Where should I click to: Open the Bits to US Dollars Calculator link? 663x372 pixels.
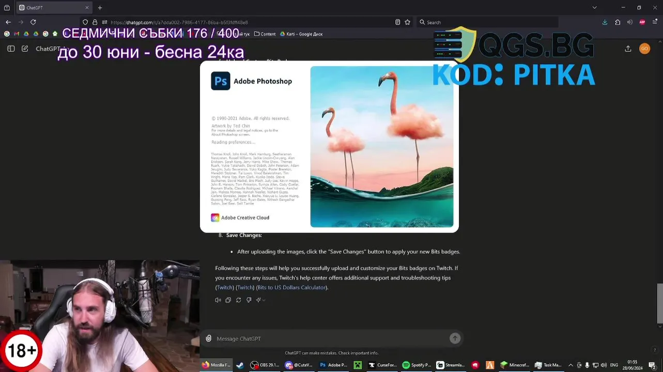291,287
